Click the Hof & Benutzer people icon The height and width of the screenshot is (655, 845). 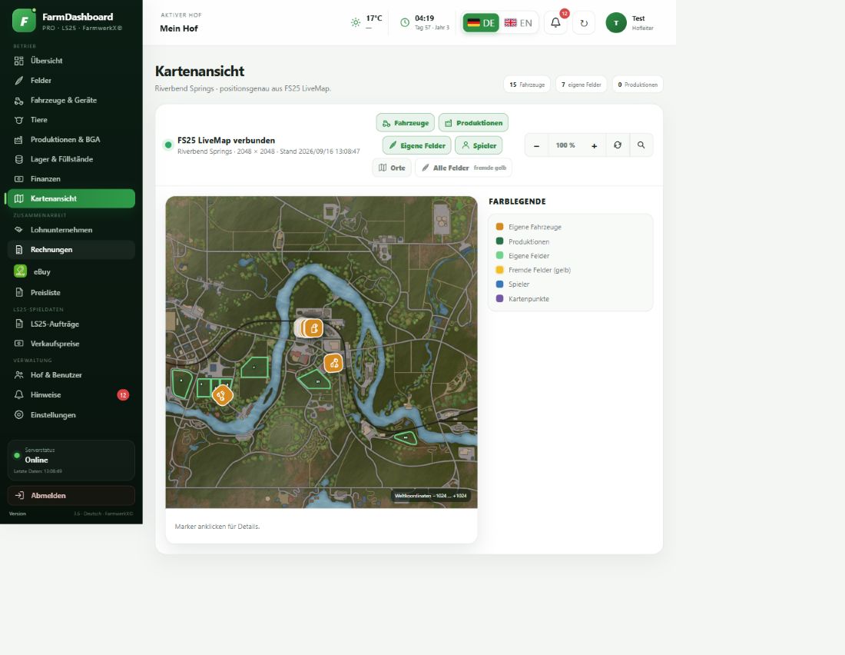pyautogui.click(x=19, y=375)
